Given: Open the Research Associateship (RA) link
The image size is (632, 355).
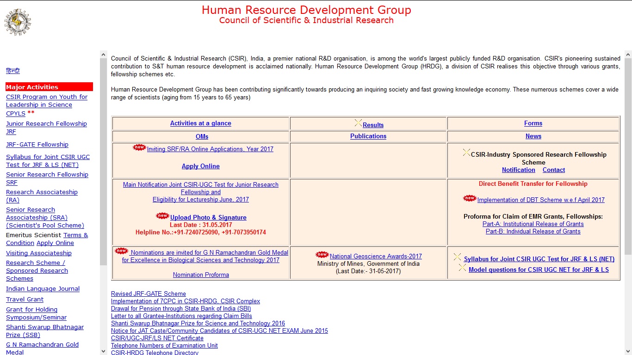Looking at the screenshot, I should click(x=42, y=196).
